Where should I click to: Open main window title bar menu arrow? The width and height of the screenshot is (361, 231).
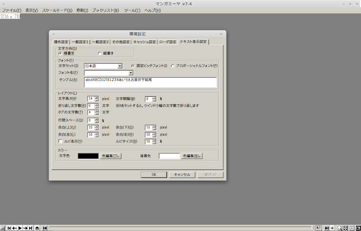(4, 4)
